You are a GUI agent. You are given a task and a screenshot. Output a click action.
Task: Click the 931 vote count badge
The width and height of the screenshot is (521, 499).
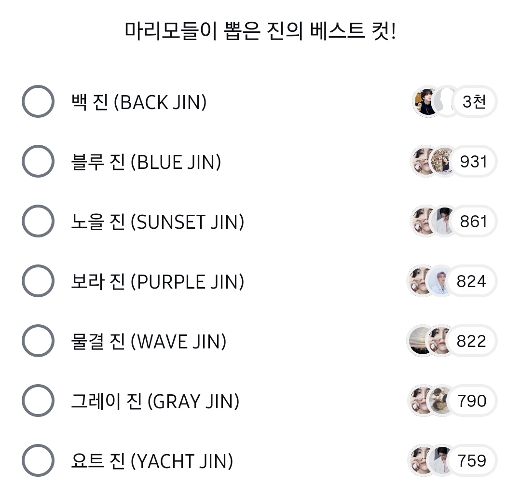(x=474, y=162)
